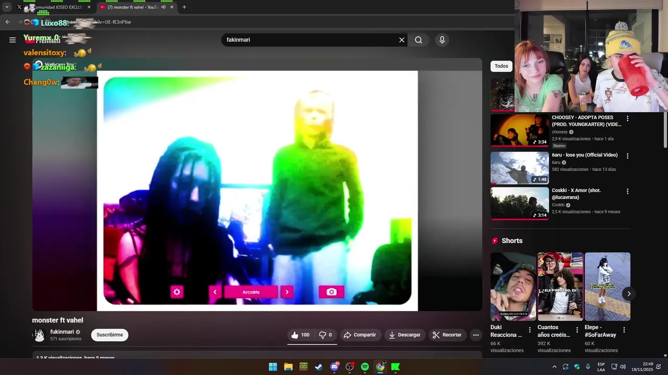This screenshot has width=668, height=375.
Task: Open the Kick app from the taskbar
Action: pyautogui.click(x=396, y=367)
